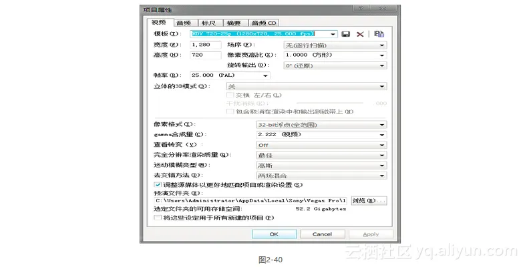This screenshot has height=267, width=525.
Task: Expand the 去交错方法 dropdown
Action: 321,176
